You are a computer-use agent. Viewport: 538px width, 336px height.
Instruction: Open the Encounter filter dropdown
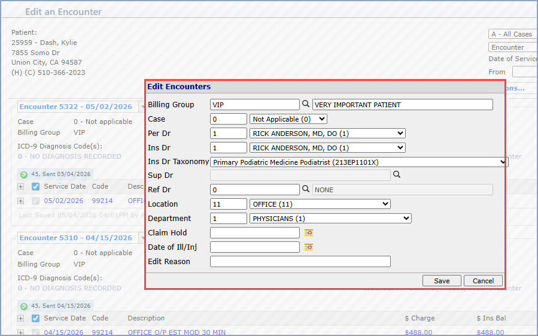tap(513, 47)
